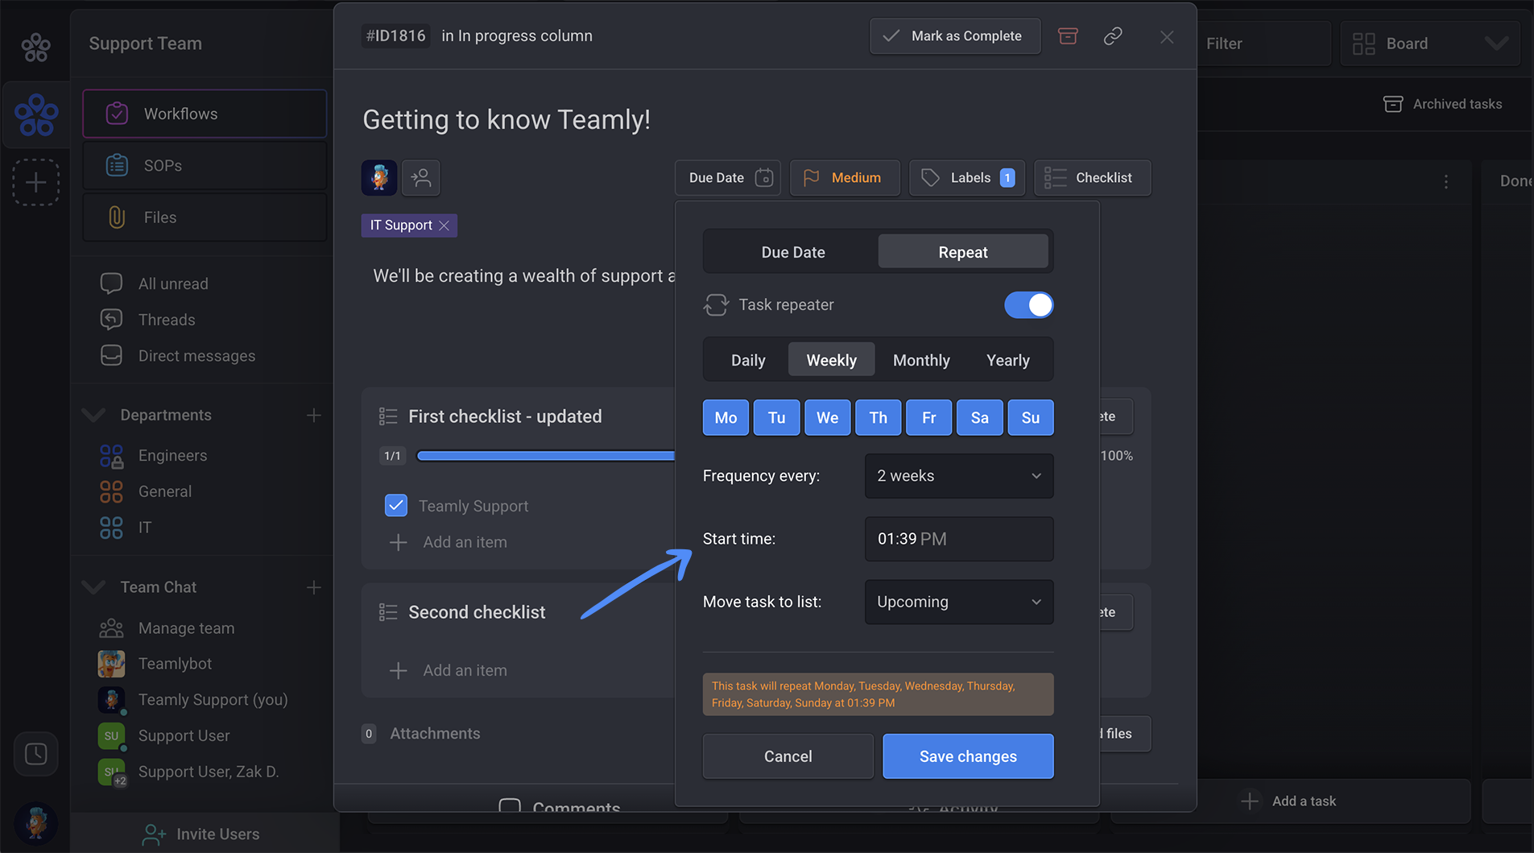Open IT department
1534x853 pixels.
125,528
